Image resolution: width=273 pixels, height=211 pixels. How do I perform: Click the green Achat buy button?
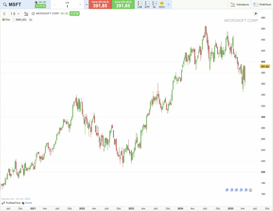pos(123,5)
